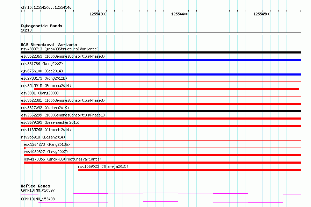Click the chr10:12554206..12554546 region label

(x=46, y=8)
